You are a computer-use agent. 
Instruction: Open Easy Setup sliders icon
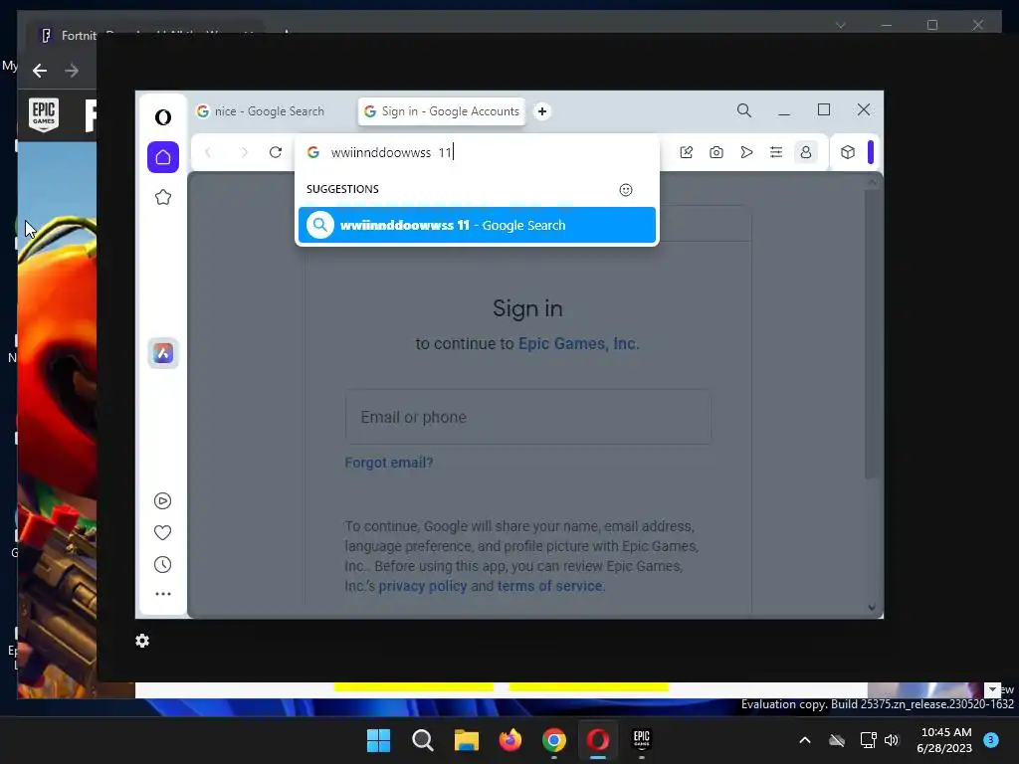[776, 152]
